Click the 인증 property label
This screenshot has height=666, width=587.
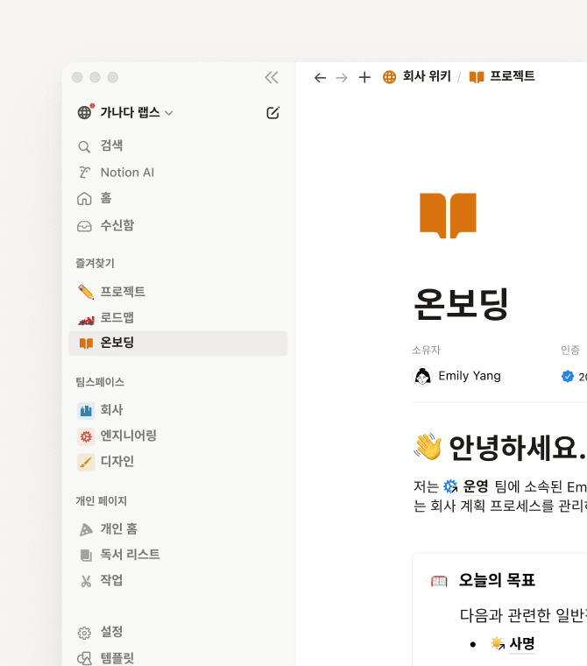tap(570, 351)
